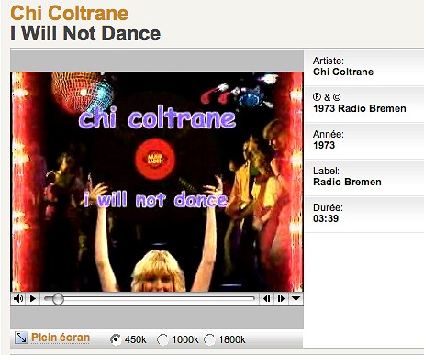Click Radio Bremen under Label
Image resolution: width=424 pixels, height=355 pixels.
347,182
